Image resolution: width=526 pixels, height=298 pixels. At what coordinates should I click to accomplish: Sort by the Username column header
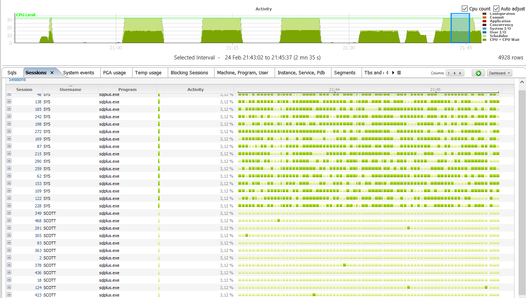point(70,90)
